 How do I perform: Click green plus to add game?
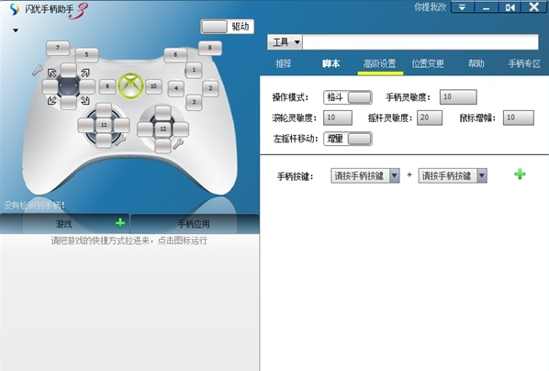click(120, 223)
